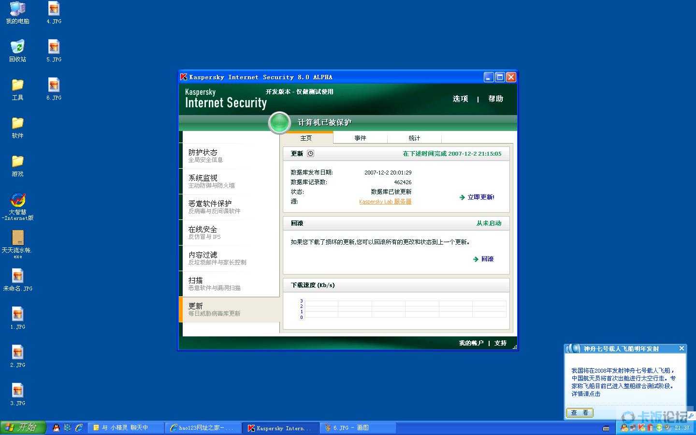
Task: Click the 立即更新! update now link
Action: click(x=477, y=197)
